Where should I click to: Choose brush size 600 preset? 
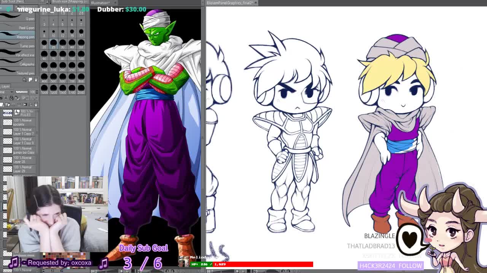[x=62, y=78]
